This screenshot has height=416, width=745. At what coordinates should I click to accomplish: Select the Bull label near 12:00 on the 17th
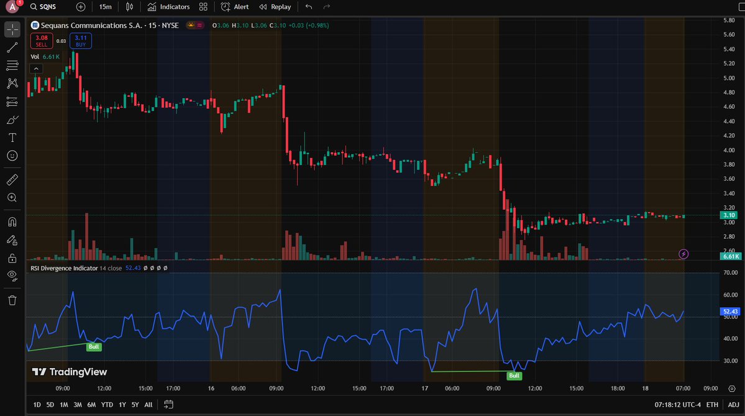point(514,376)
